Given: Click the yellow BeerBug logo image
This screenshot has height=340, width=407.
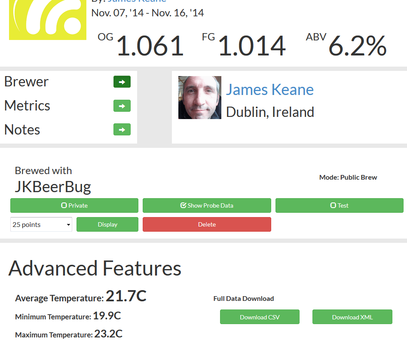Looking at the screenshot, I should coord(48,20).
